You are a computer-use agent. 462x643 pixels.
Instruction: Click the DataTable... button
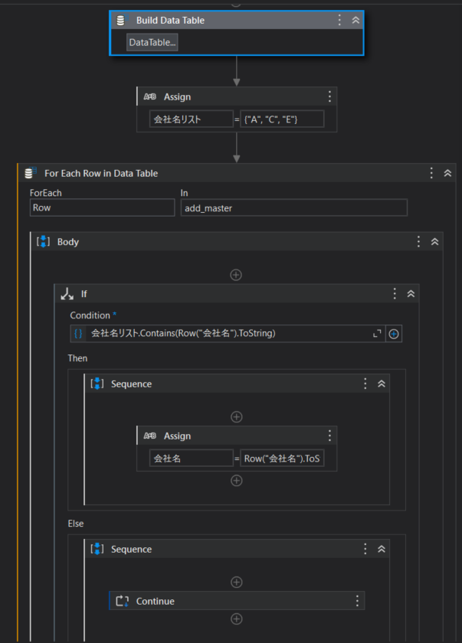152,42
